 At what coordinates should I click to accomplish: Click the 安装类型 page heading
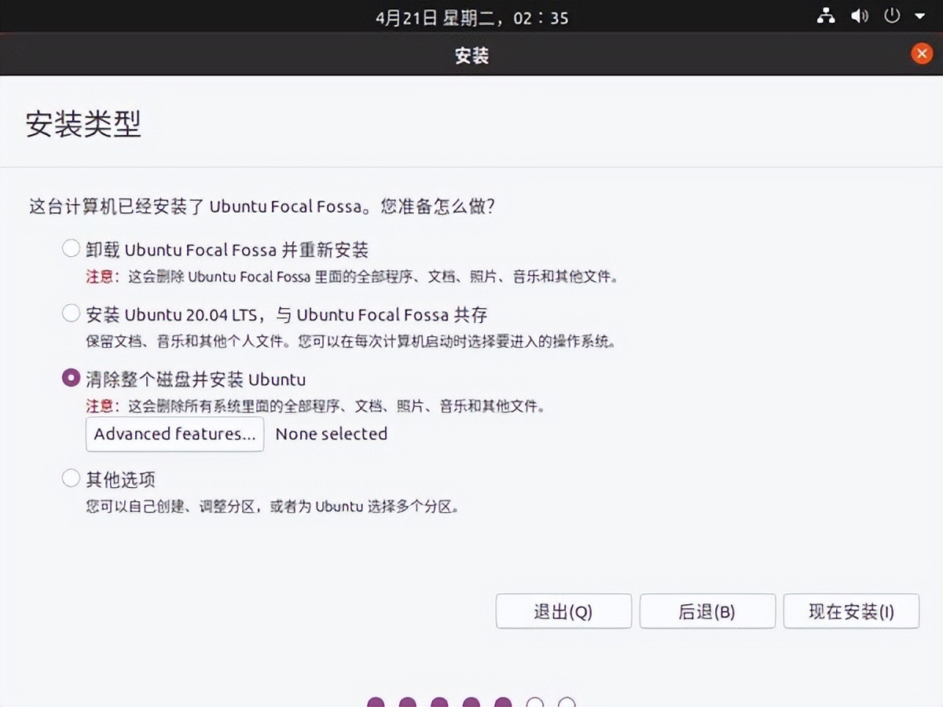[x=83, y=126]
